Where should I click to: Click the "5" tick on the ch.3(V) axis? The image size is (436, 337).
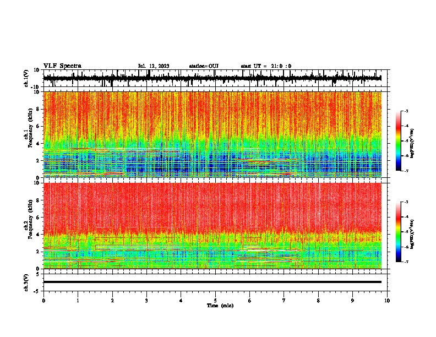click(x=39, y=274)
